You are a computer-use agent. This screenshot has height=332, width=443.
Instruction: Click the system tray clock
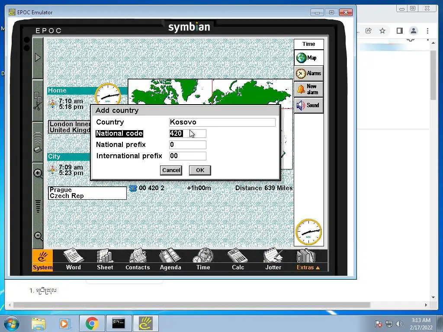coord(421,324)
